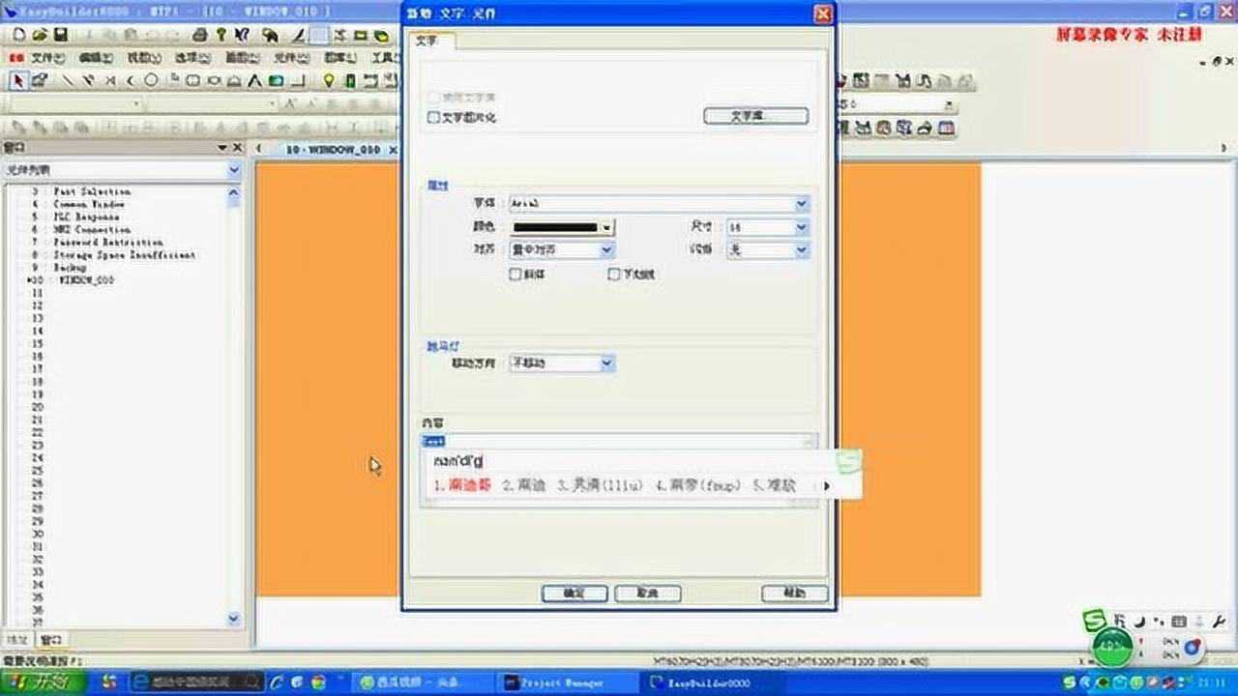
Task: Click the Print icon on the toolbar
Action: tap(200, 34)
